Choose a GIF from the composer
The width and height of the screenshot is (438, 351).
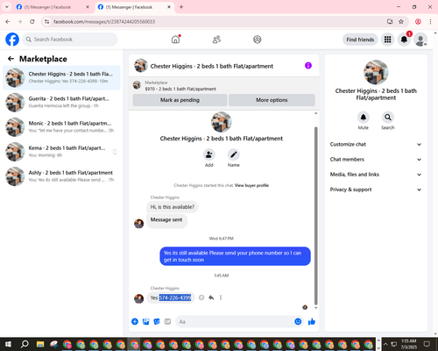pyautogui.click(x=167, y=322)
